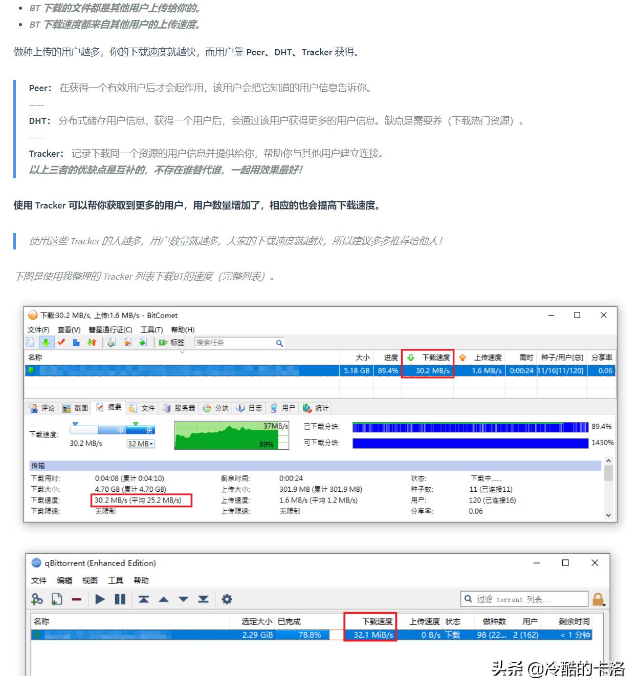
Task: Click the red checkmark toolbar icon in BitComet
Action: [61, 343]
